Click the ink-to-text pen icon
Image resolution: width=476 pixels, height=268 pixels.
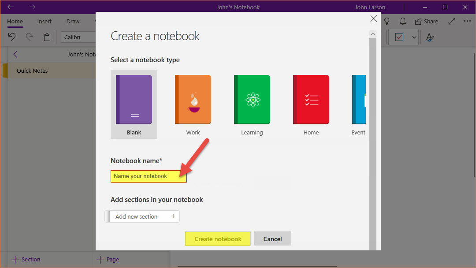click(430, 37)
